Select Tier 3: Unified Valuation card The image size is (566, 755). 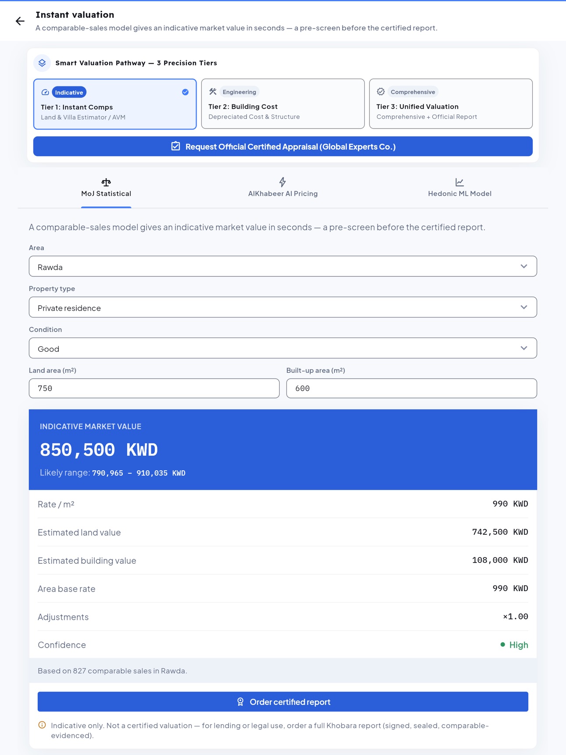point(451,104)
